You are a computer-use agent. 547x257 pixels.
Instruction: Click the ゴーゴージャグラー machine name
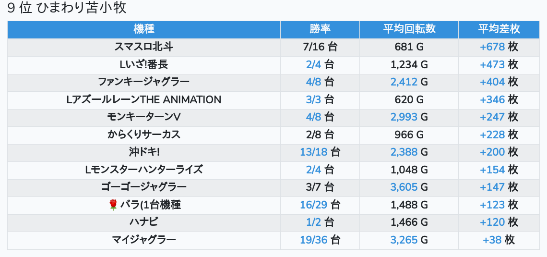pyautogui.click(x=144, y=187)
